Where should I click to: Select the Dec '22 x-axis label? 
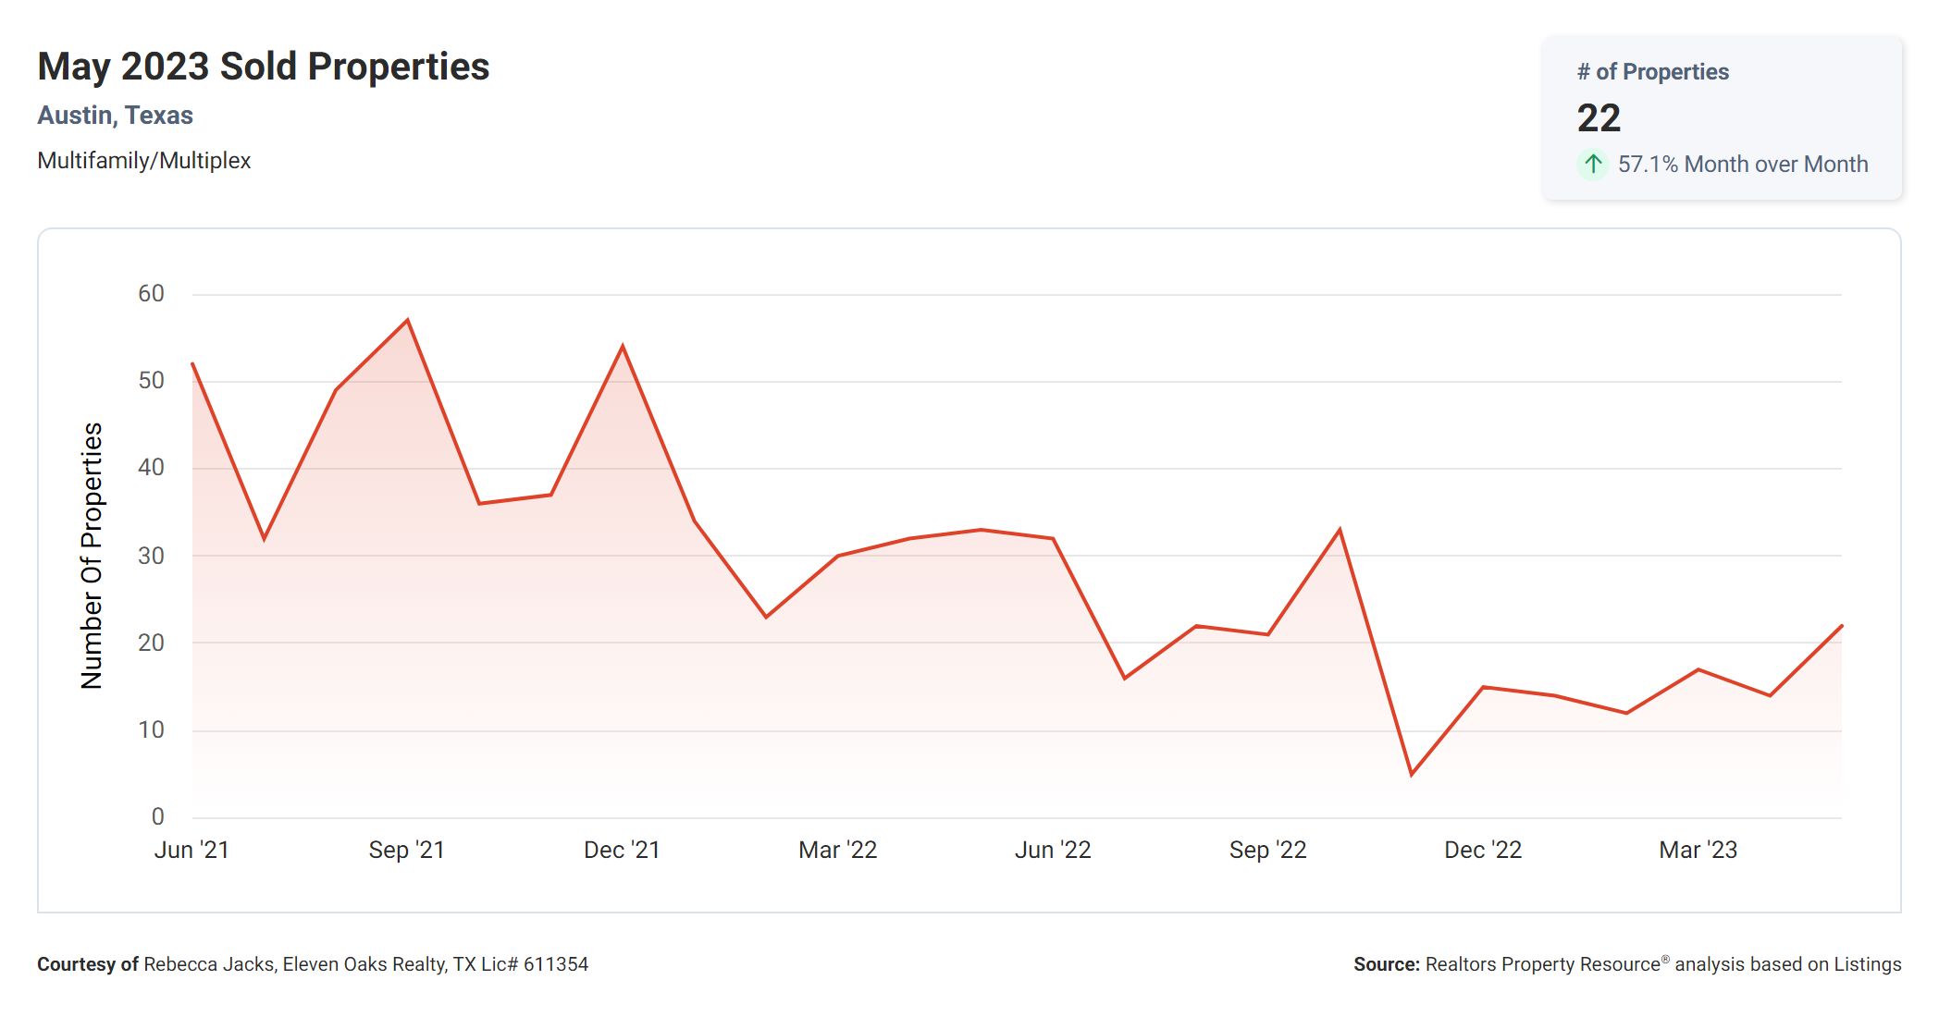[x=1483, y=850]
